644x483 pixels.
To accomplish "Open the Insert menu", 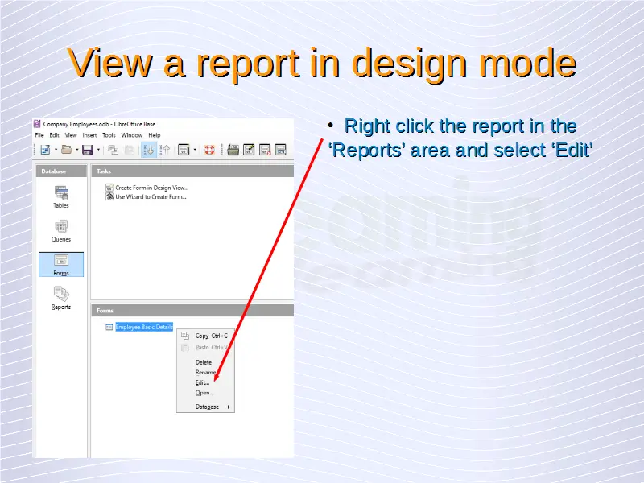I will coord(89,135).
